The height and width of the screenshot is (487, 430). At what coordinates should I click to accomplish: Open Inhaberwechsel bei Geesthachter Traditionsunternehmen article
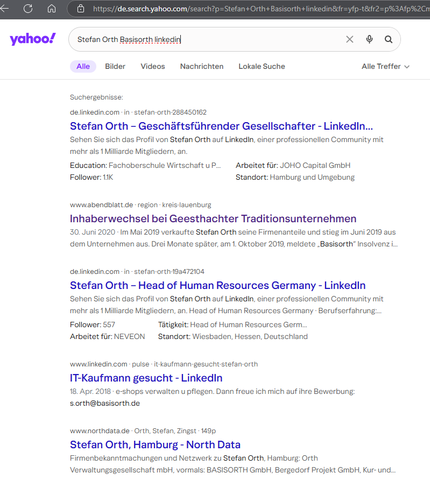point(213,218)
